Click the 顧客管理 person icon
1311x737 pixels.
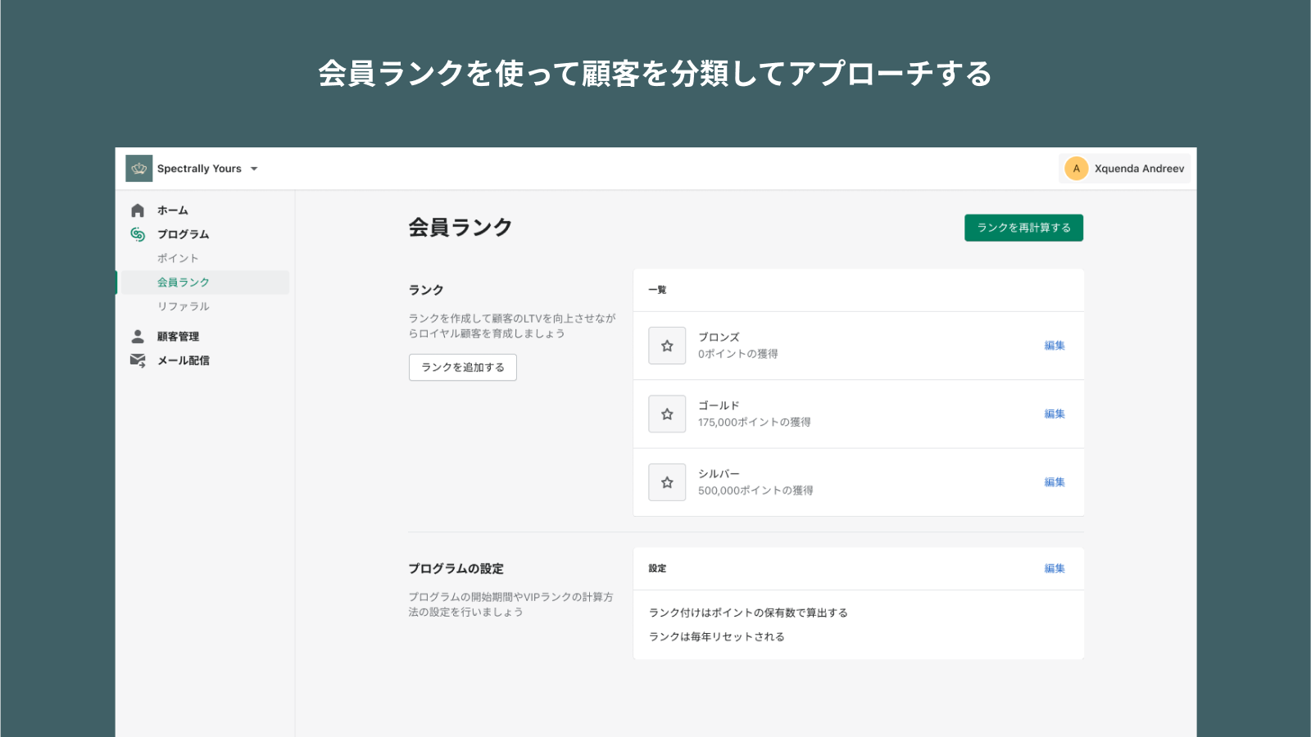[x=138, y=337]
